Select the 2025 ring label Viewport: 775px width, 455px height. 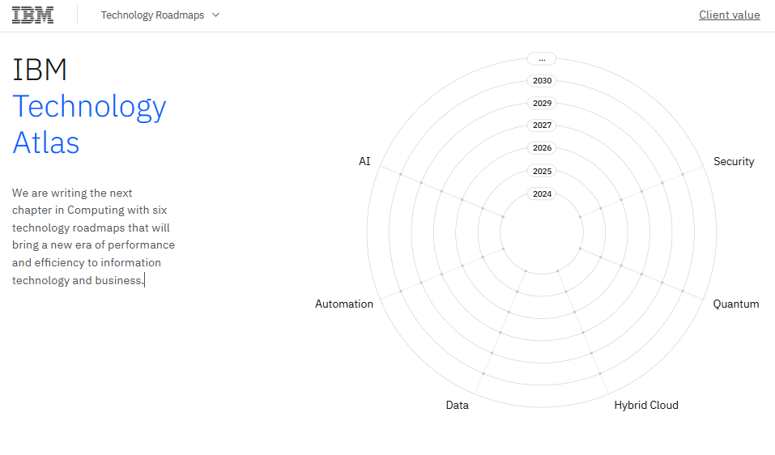(x=542, y=171)
